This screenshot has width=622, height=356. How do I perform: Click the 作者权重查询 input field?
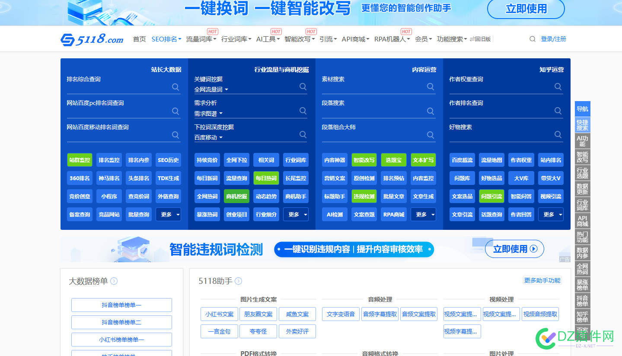(x=506, y=87)
